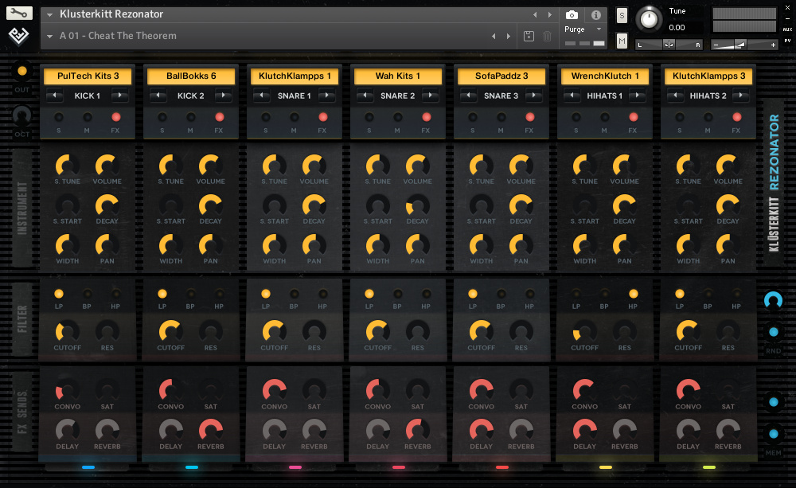
Task: Select HP filter on SNARE 3
Action: coord(529,294)
